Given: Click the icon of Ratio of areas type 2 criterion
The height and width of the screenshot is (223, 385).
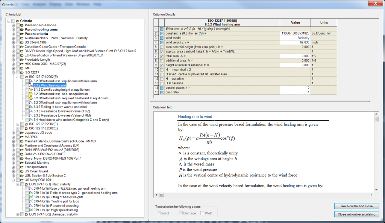Looking at the screenshot, I should pyautogui.click(x=31, y=193).
